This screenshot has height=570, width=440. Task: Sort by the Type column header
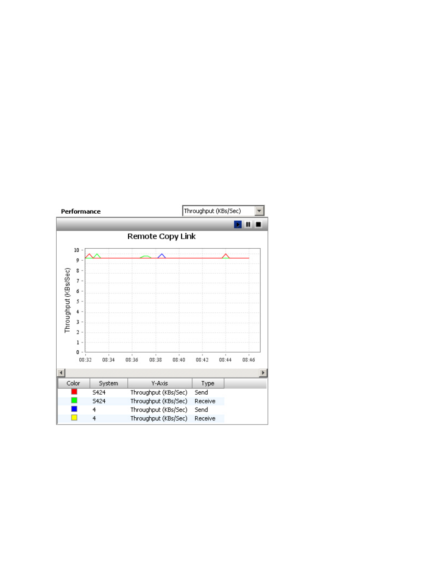(x=208, y=384)
